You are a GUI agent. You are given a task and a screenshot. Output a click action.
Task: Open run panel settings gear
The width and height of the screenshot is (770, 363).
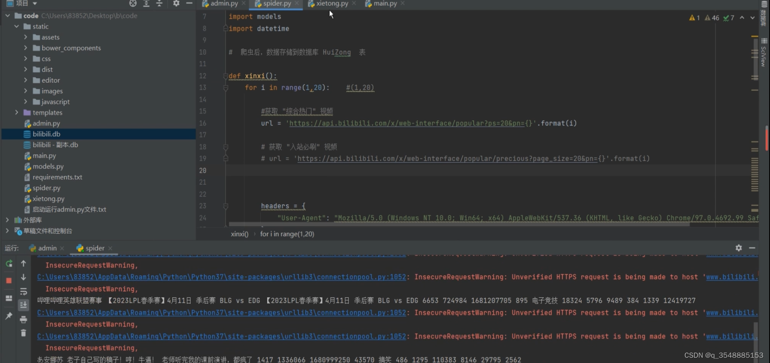point(739,248)
